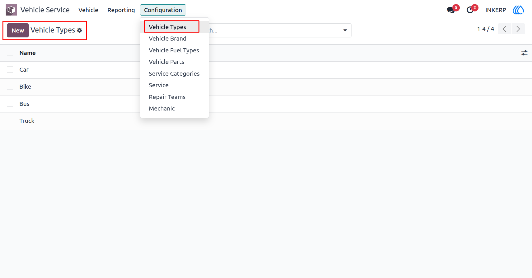Go to the previous page arrow
Screen dimensions: 532x278
pos(504,29)
